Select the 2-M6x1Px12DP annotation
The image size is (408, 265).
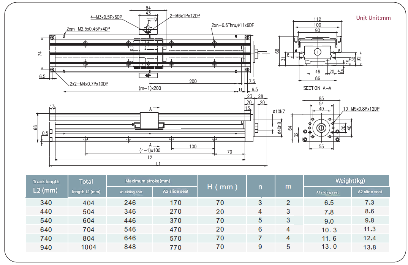185,16
